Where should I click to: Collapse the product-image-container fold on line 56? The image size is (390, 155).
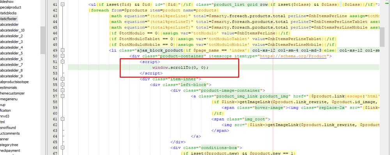[x=63, y=91]
